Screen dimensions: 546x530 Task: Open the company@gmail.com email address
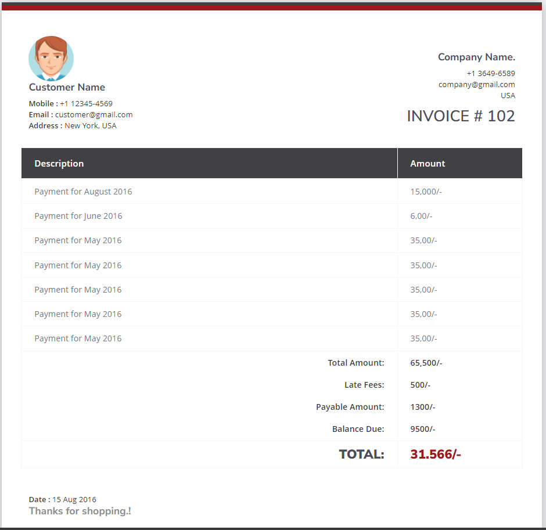[476, 84]
